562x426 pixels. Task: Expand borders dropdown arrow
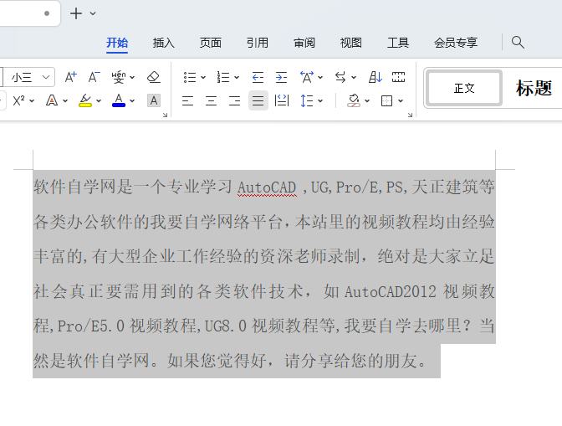pyautogui.click(x=401, y=101)
